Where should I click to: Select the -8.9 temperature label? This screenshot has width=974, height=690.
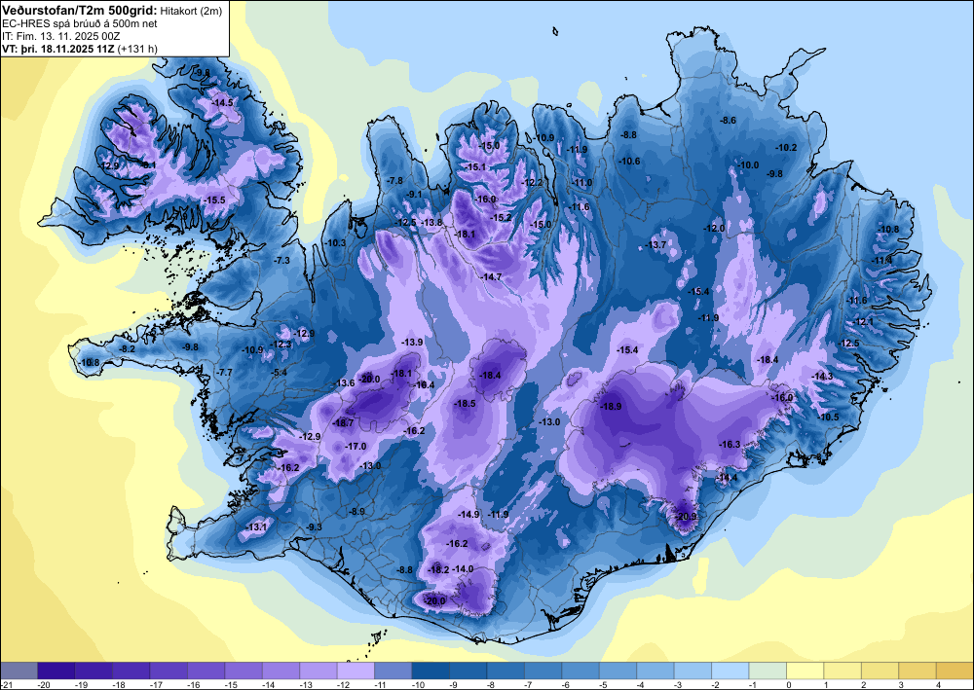[357, 511]
